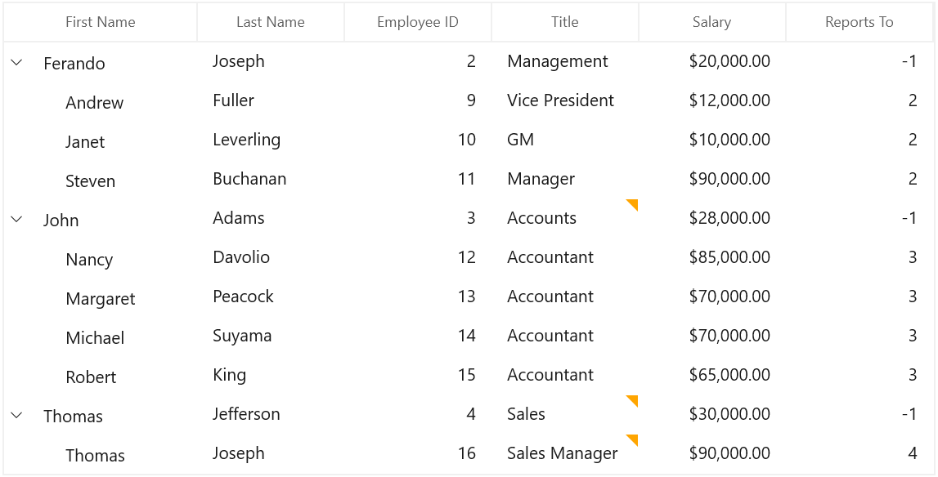This screenshot has height=477, width=938.
Task: Click Employee ID 14 cell
Action: click(x=418, y=336)
